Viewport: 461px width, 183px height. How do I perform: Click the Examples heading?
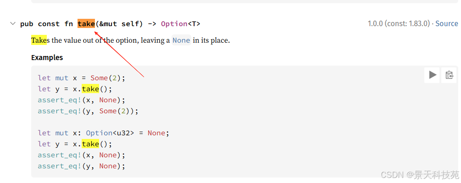pos(47,58)
